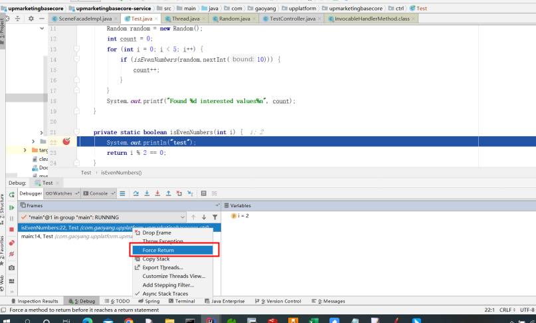
Task: Rerun the Test debug session
Action: coord(11,195)
